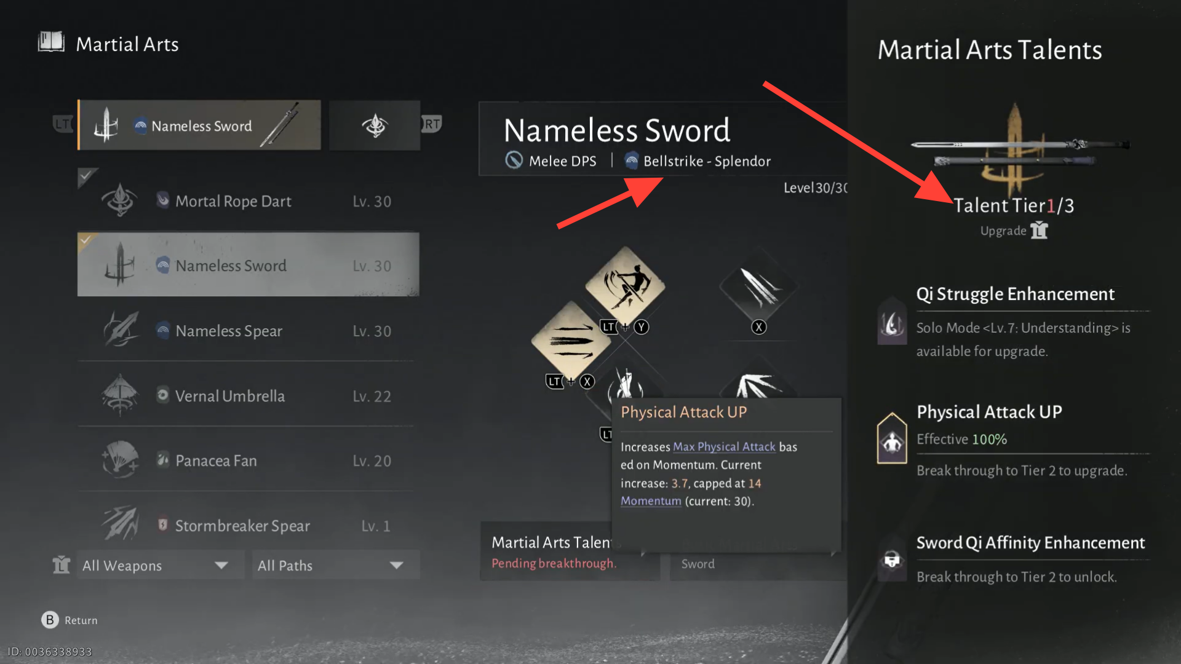Click the Mortal Rope Dart weapon icon
The width and height of the screenshot is (1181, 664).
click(x=120, y=200)
